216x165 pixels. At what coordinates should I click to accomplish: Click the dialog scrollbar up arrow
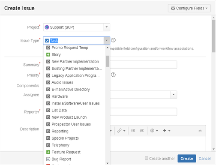[x=213, y=18]
